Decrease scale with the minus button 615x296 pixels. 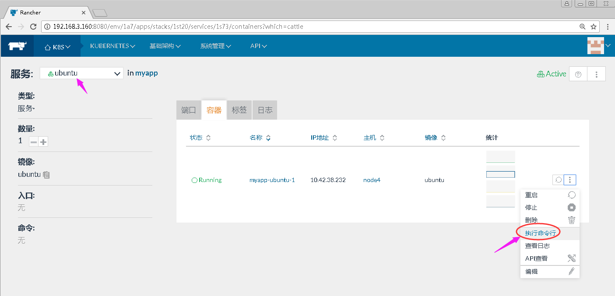click(33, 141)
